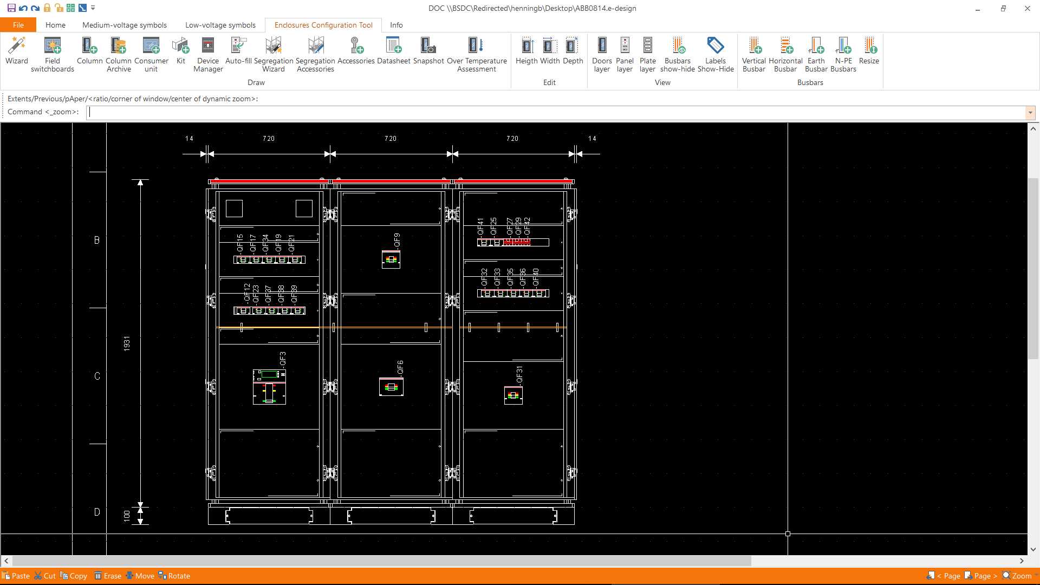Image resolution: width=1040 pixels, height=585 pixels.
Task: Open the File menu
Action: tap(18, 25)
